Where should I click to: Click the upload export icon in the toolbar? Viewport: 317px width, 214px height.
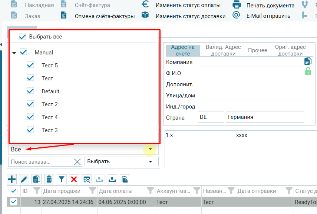tap(112, 179)
